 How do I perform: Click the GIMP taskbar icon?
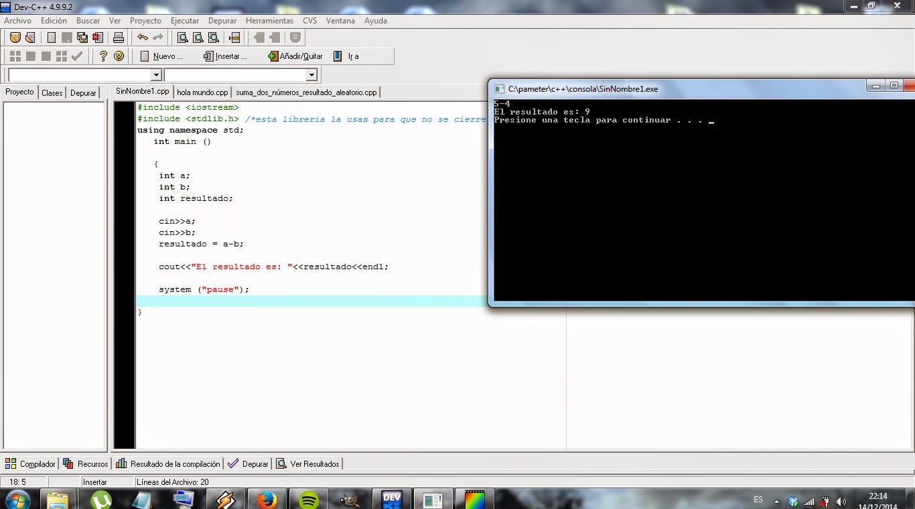click(x=350, y=500)
